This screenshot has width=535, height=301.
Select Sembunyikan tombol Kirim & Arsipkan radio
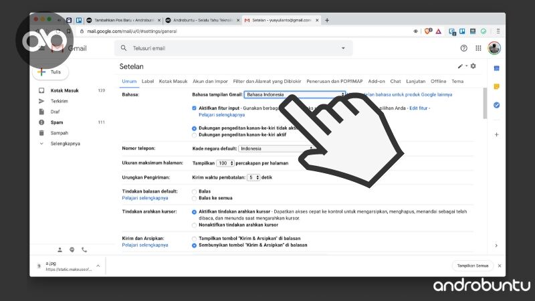coord(194,245)
